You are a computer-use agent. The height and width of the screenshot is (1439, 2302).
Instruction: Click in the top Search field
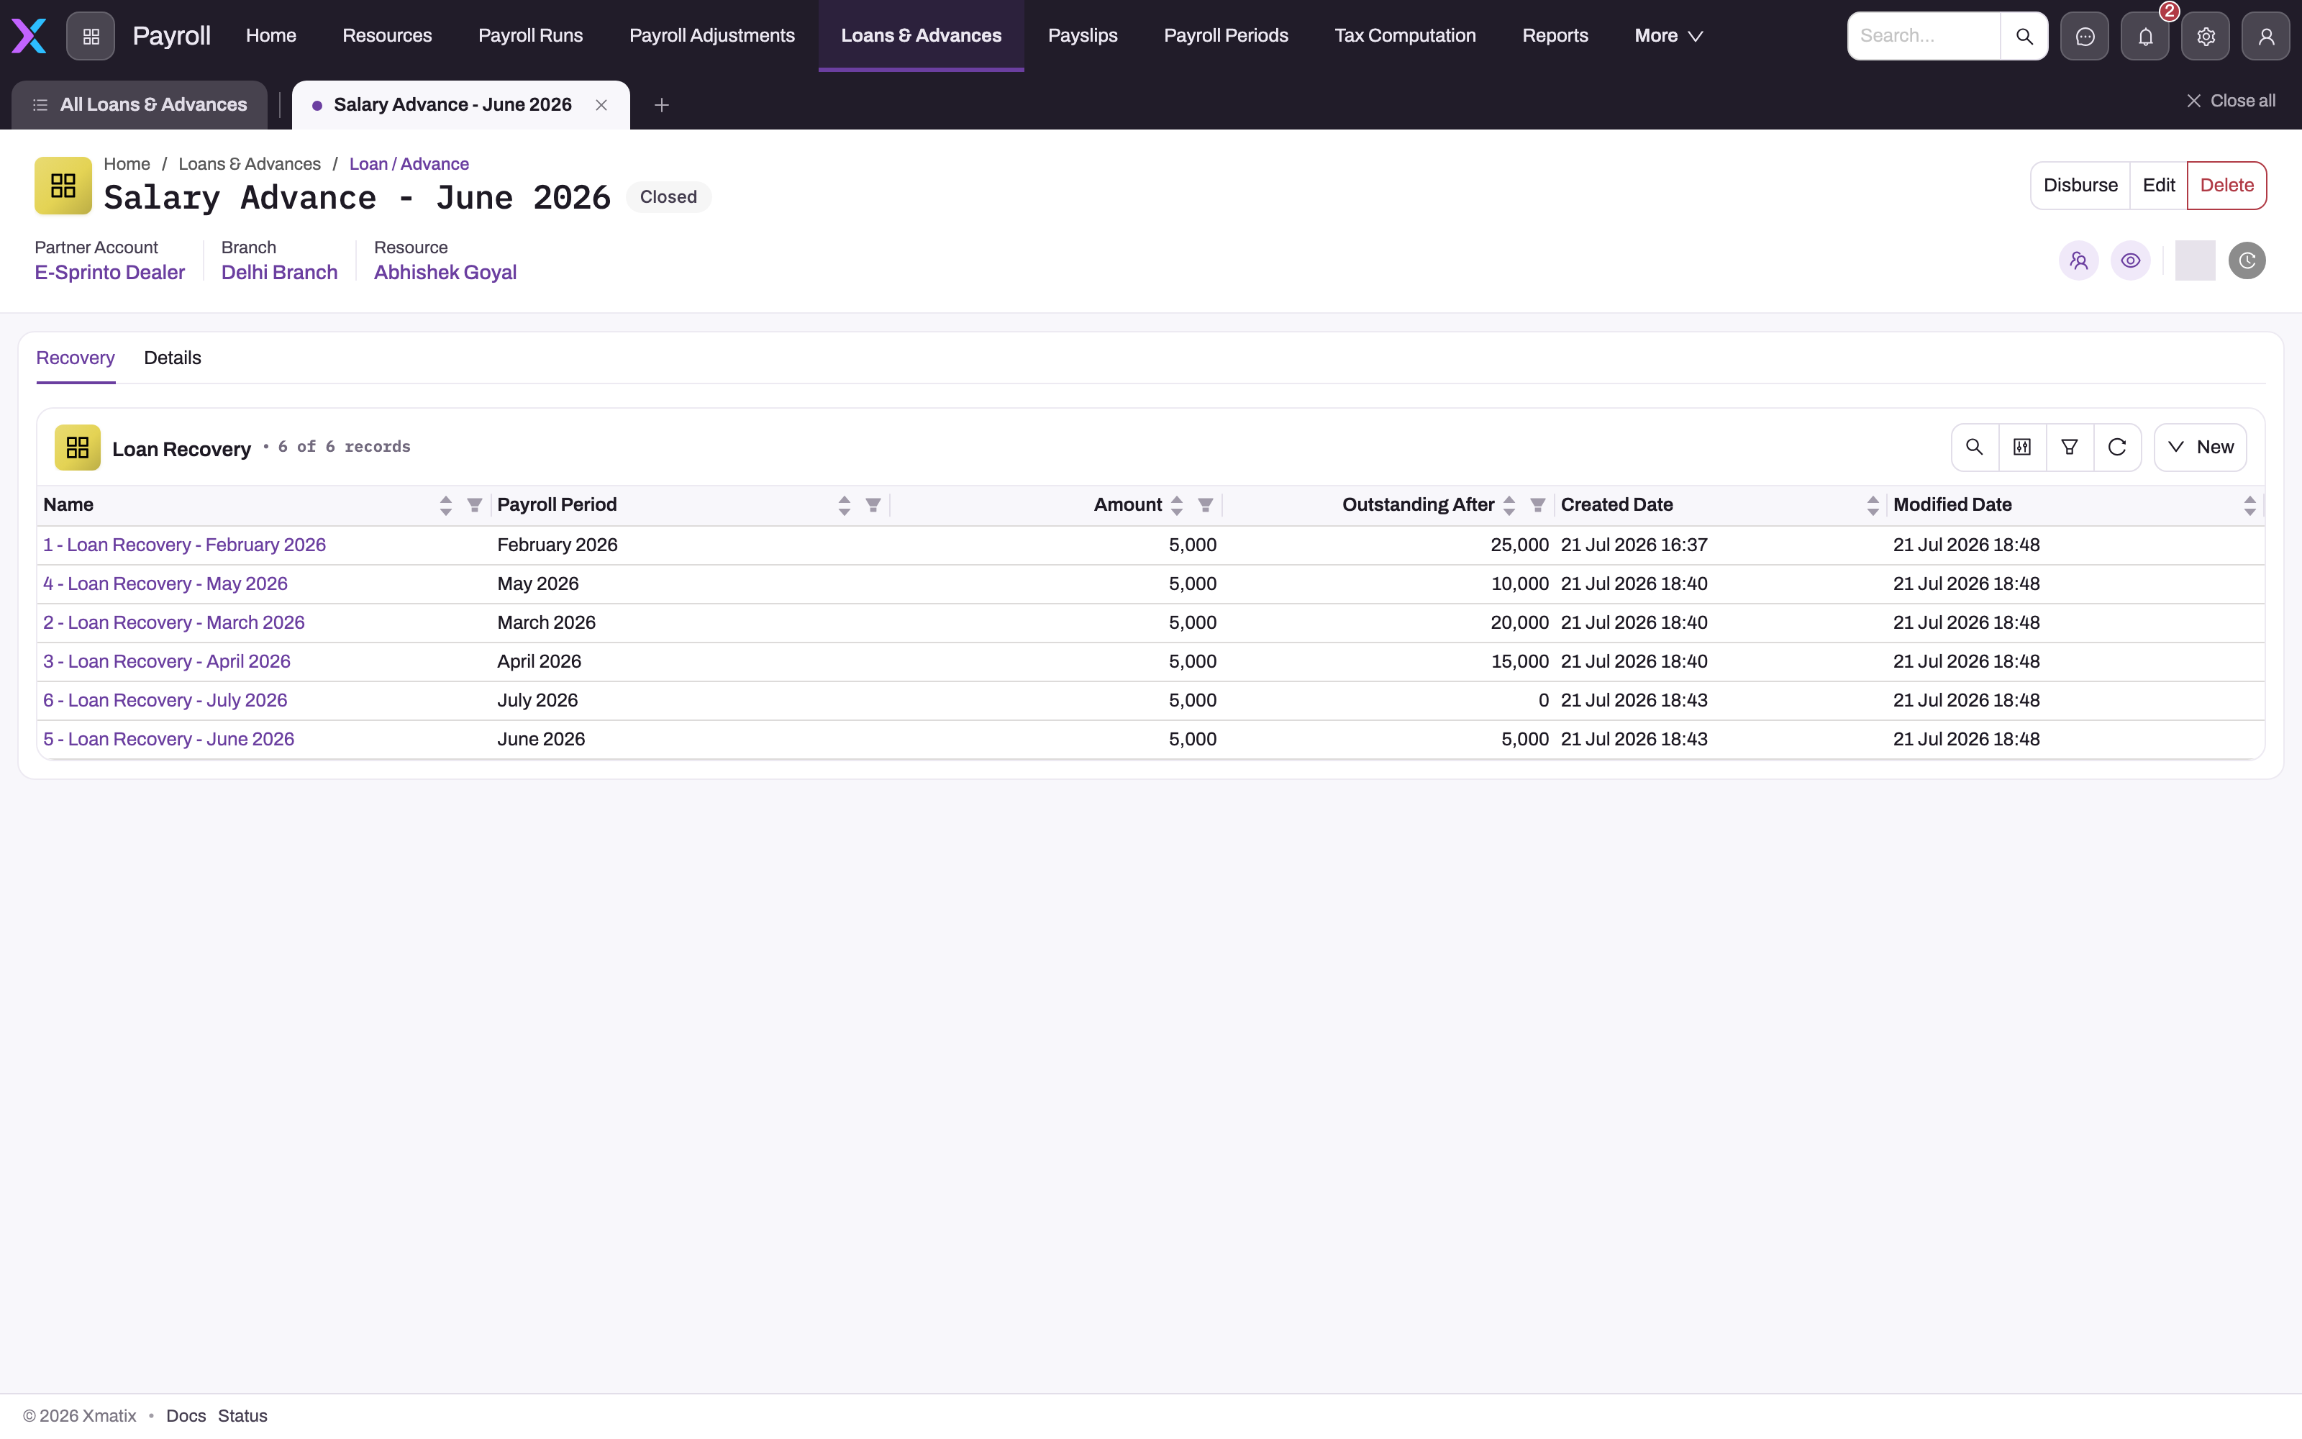pyautogui.click(x=1924, y=36)
